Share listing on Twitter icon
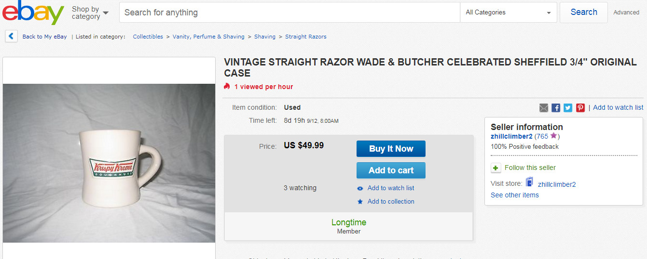The image size is (647, 259). (x=568, y=108)
